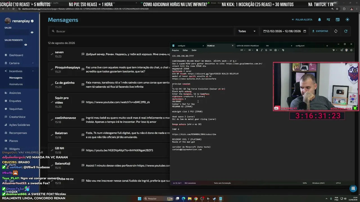Screen dimensions: 360x202
Task: Add a new Notepad tab
Action: click(327, 46)
